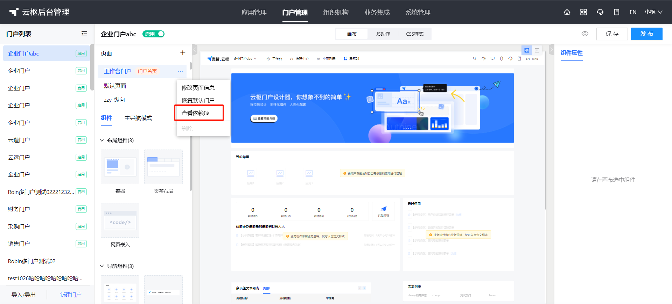The height and width of the screenshot is (304, 672).
Task: Open 企业门户abc dropdown in canvas header
Action: pyautogui.click(x=245, y=59)
